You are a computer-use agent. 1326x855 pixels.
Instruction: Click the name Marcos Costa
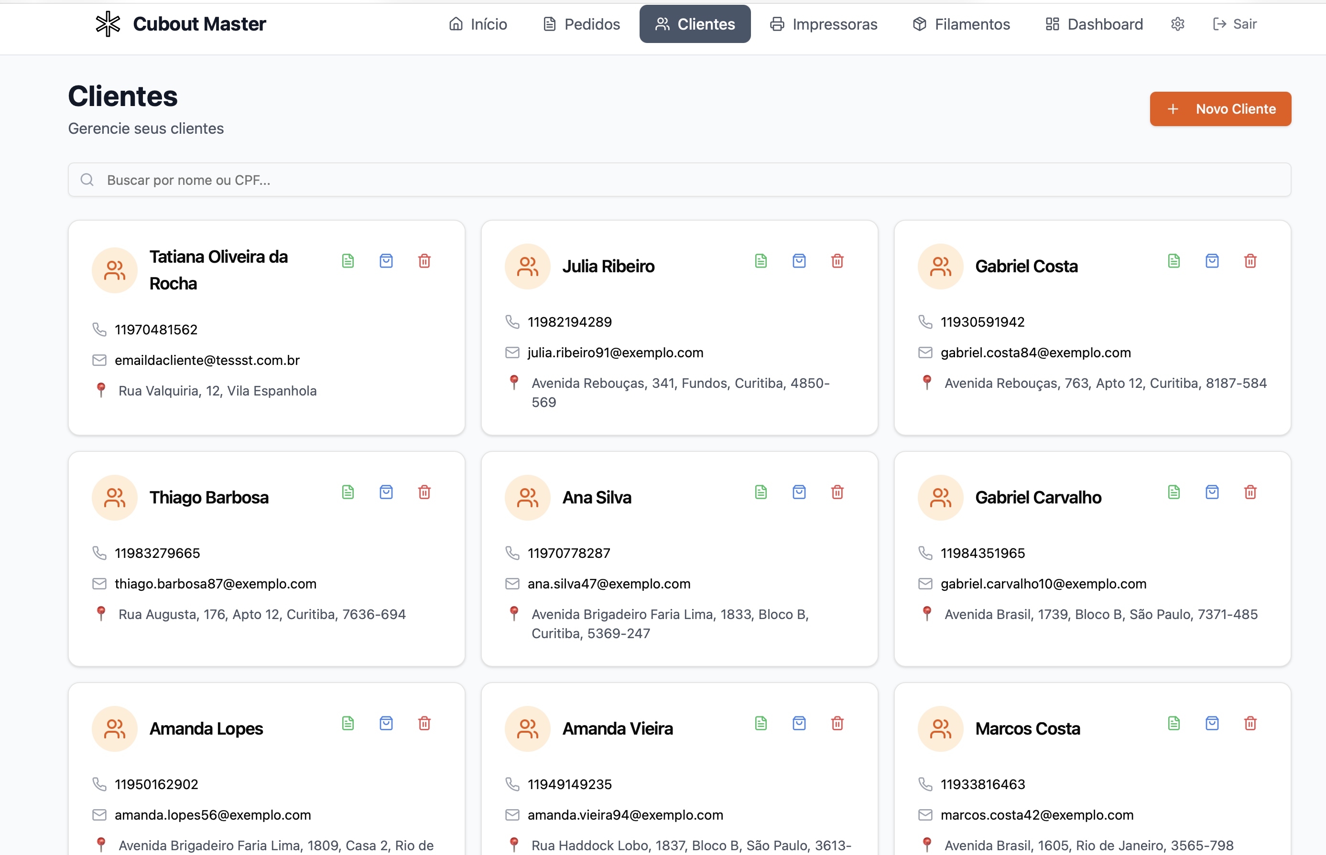click(1028, 728)
